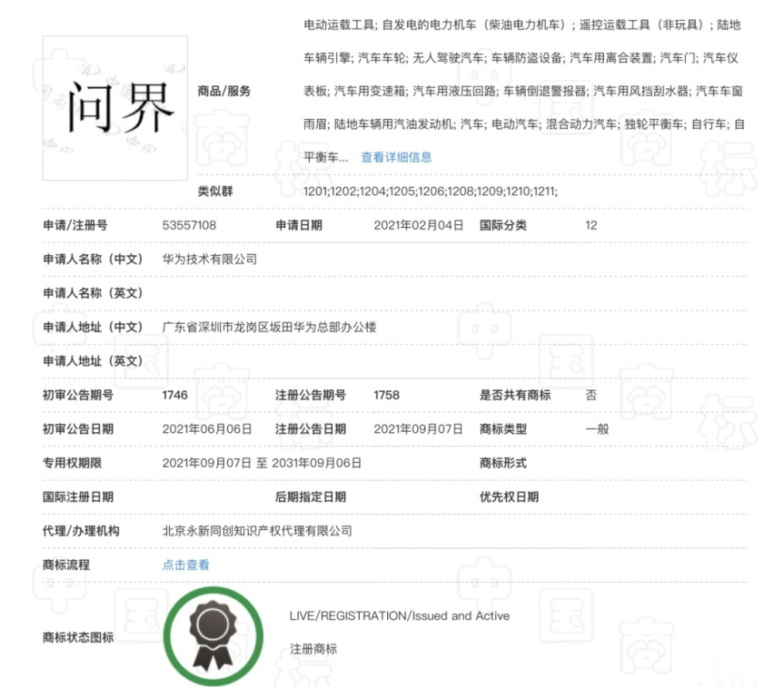This screenshot has height=687, width=774.
Task: Click the 商标状态图标 label
Action: click(x=78, y=638)
